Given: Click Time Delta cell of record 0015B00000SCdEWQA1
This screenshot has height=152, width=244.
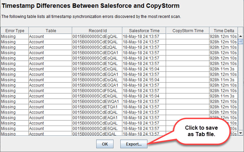Looking at the screenshot, I should click(x=223, y=102).
